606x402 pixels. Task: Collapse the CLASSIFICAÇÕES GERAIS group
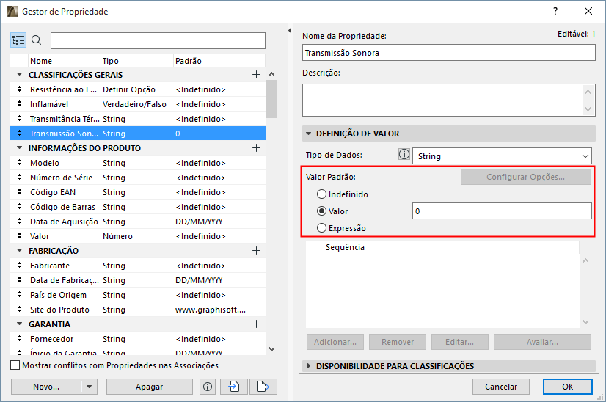[19, 74]
